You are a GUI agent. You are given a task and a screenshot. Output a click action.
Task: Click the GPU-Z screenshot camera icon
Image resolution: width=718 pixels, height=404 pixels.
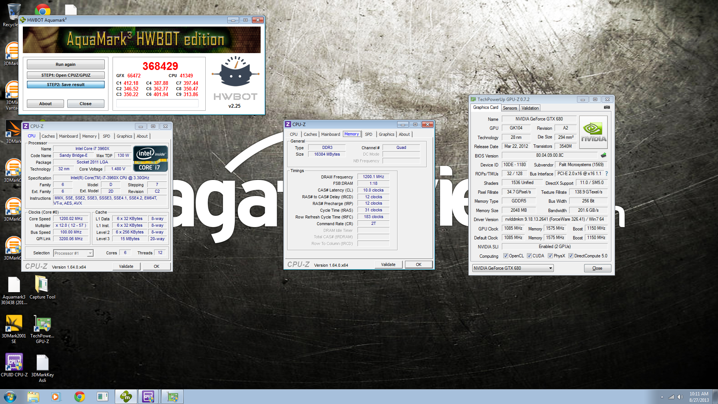tap(607, 107)
